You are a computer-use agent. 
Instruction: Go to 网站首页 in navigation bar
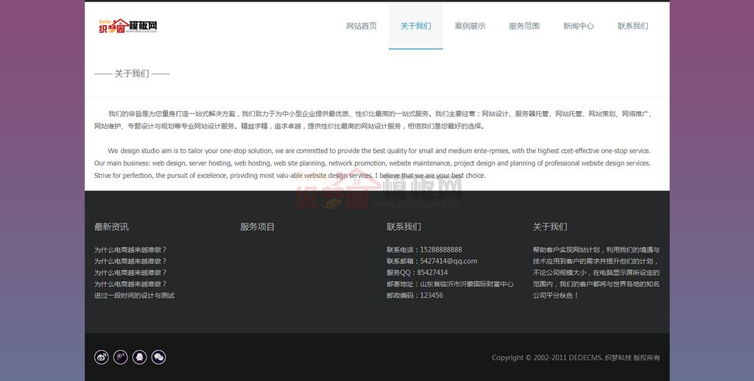click(x=362, y=26)
